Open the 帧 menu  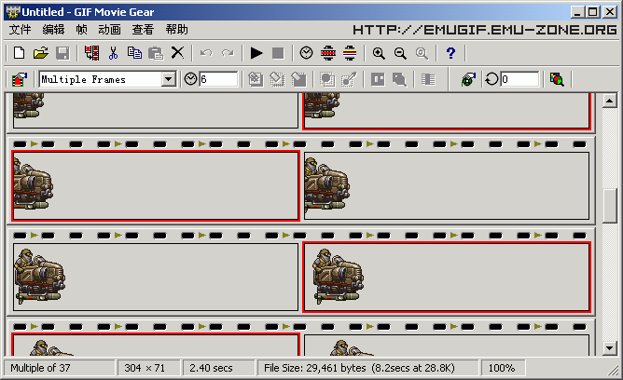pos(81,30)
